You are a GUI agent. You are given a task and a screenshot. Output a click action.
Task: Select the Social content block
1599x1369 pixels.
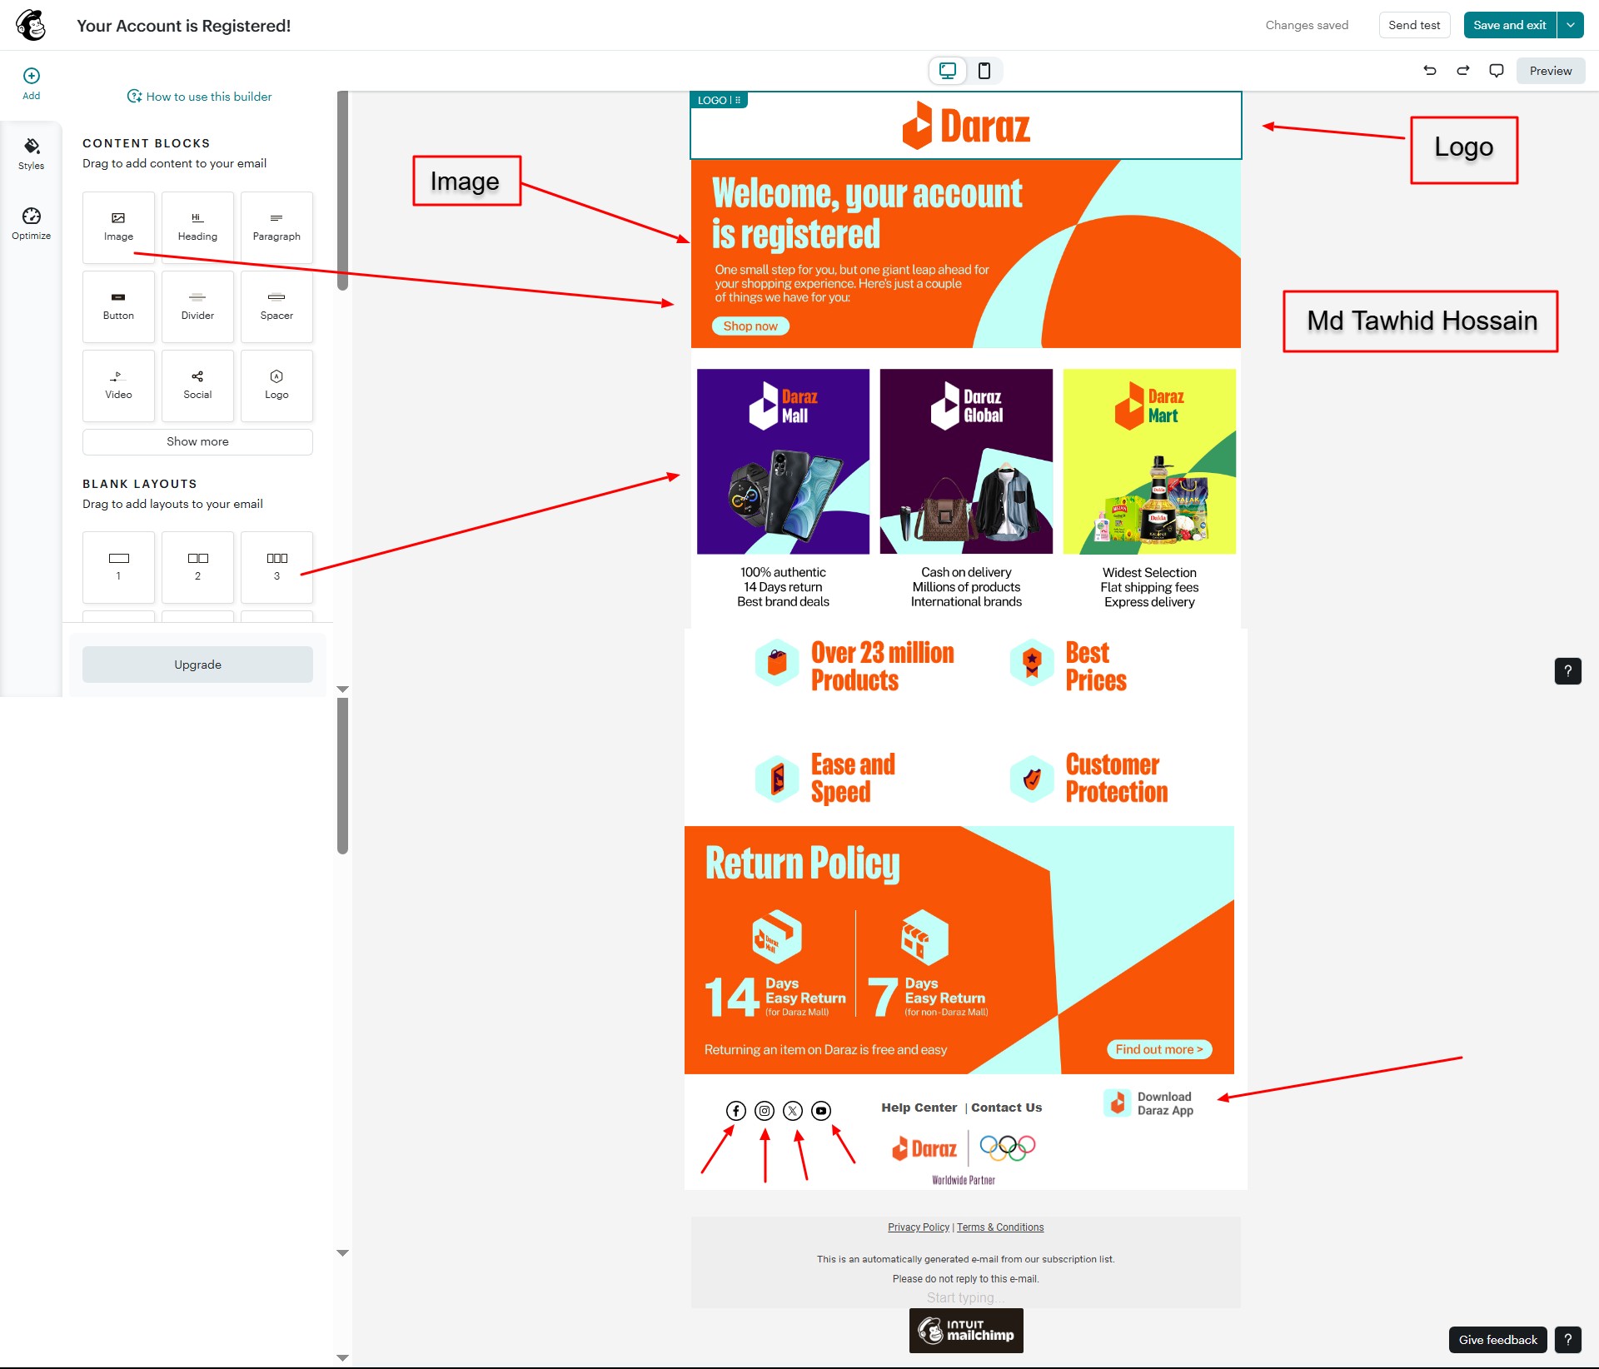pos(197,385)
